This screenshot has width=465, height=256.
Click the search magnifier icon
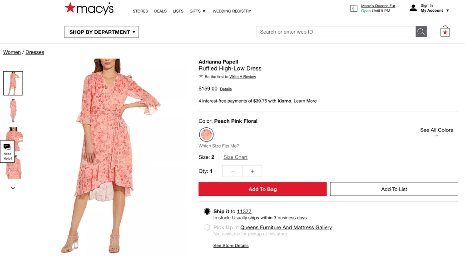coord(421,32)
